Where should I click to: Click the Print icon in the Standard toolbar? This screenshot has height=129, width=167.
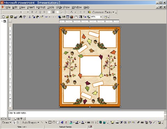point(21,17)
